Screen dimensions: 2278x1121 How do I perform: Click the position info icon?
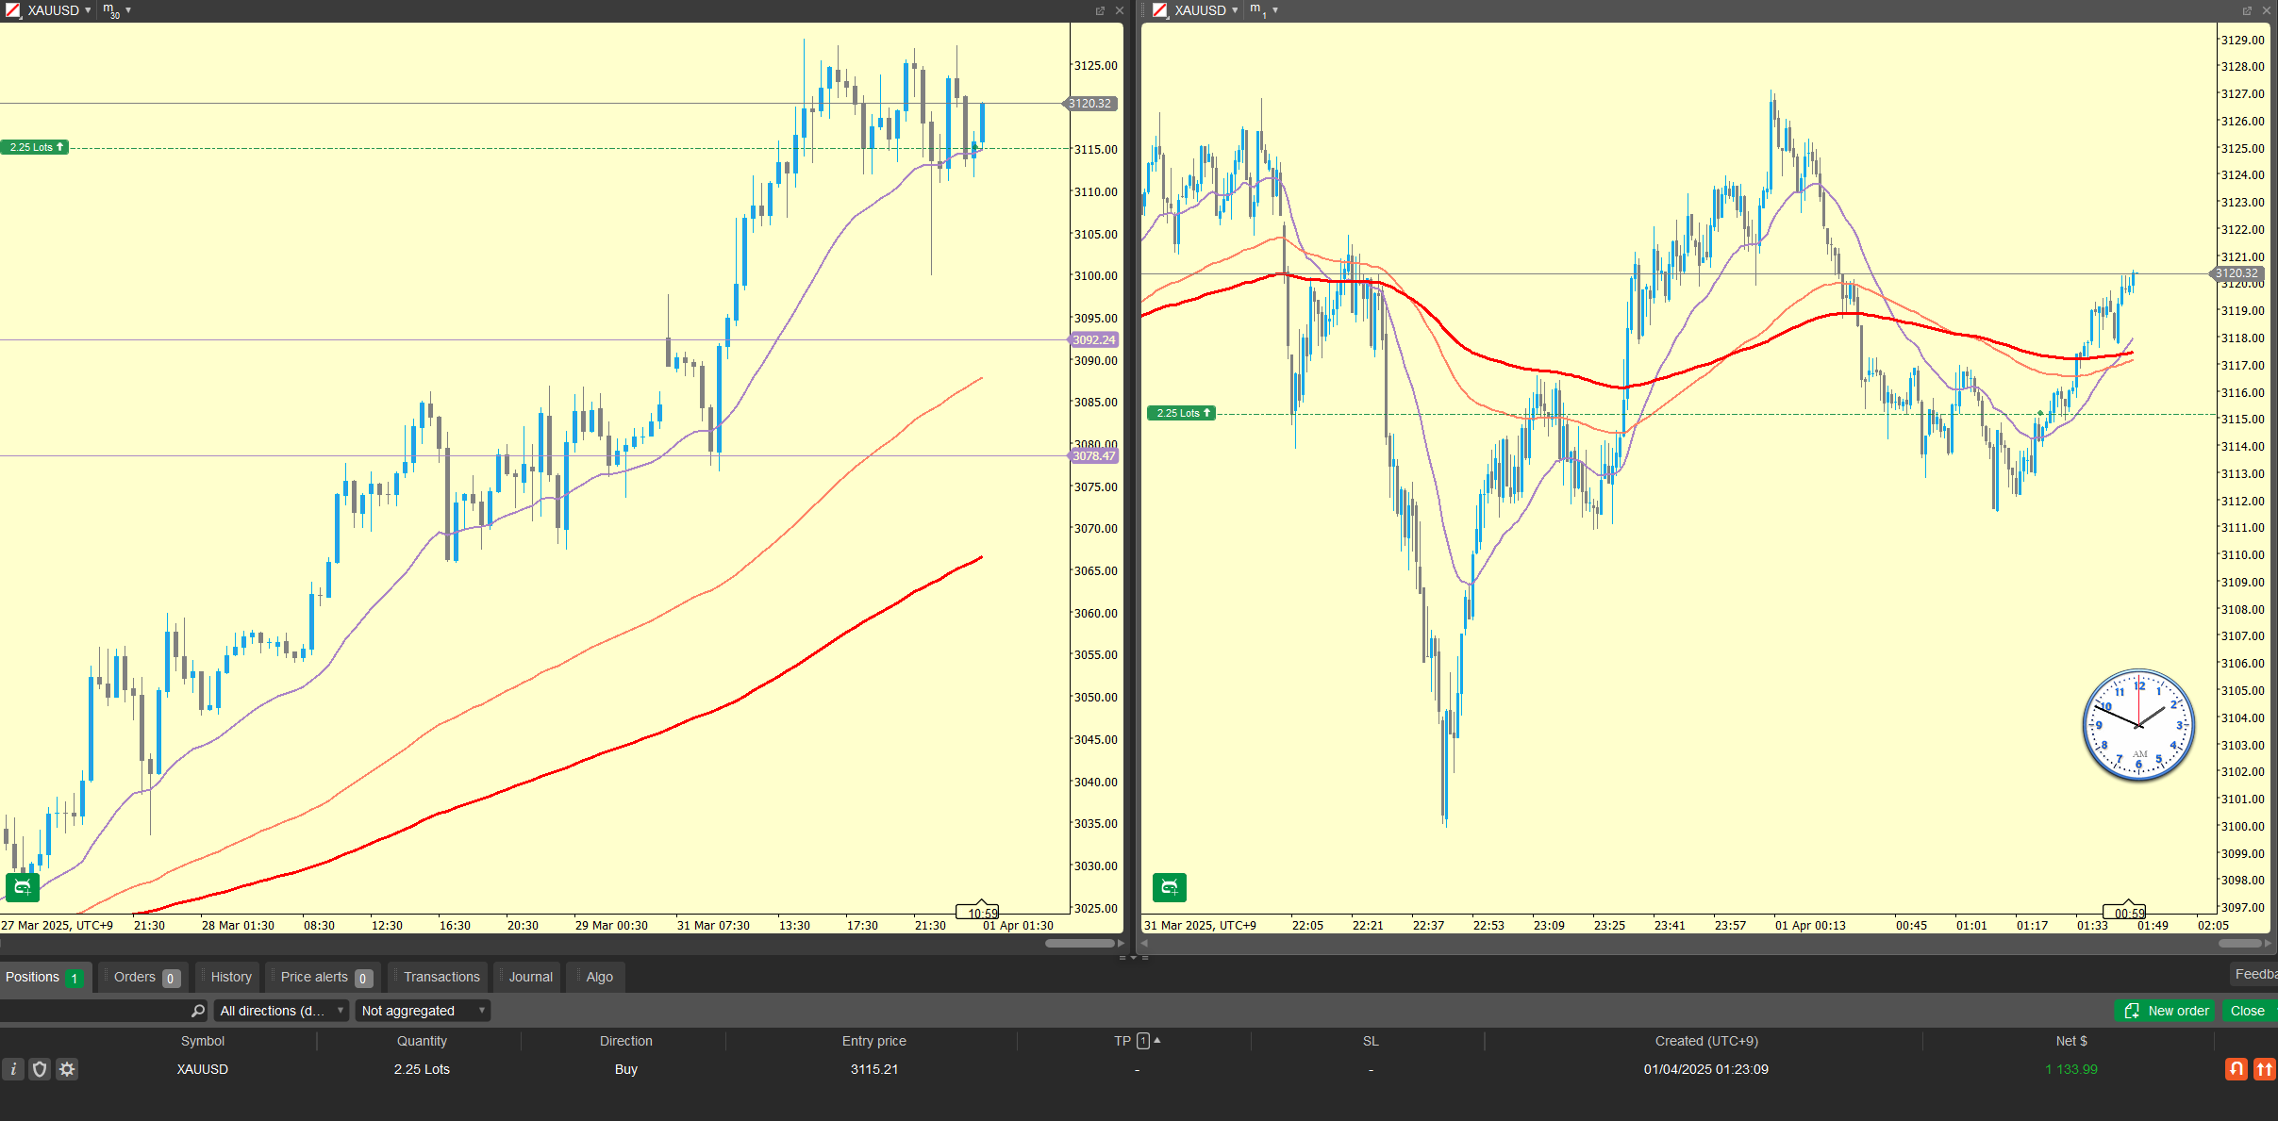click(13, 1069)
